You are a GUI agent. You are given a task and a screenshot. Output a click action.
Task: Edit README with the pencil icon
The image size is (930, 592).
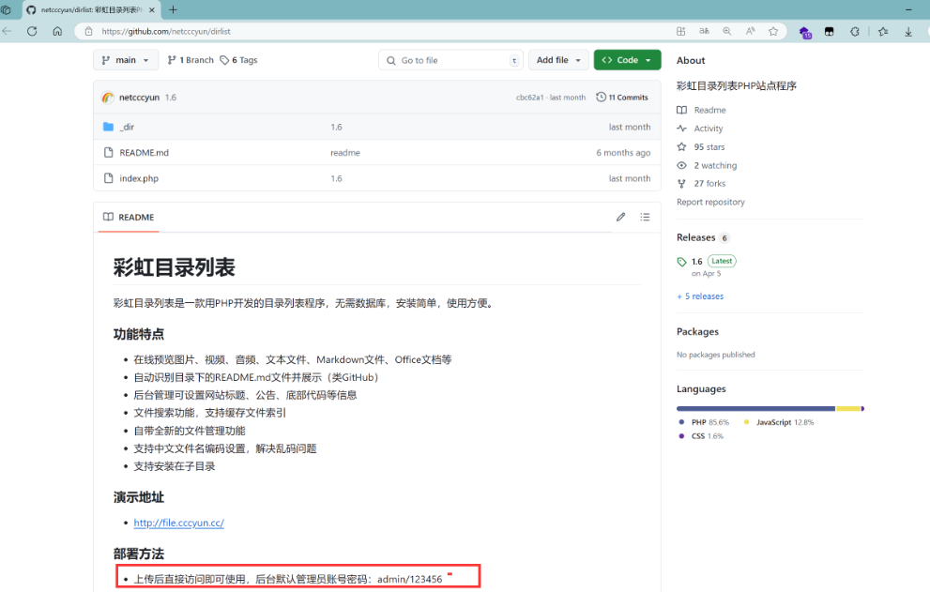pyautogui.click(x=620, y=217)
